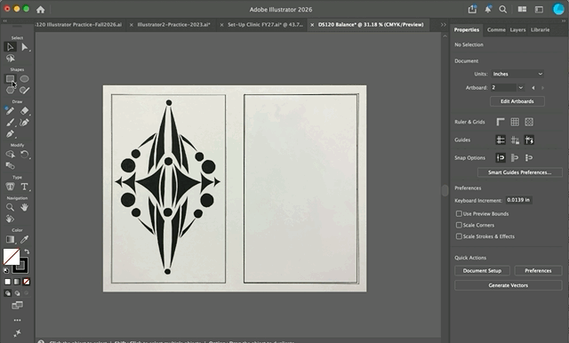Select the Touch Type tool
The height and width of the screenshot is (343, 569).
pos(10,187)
